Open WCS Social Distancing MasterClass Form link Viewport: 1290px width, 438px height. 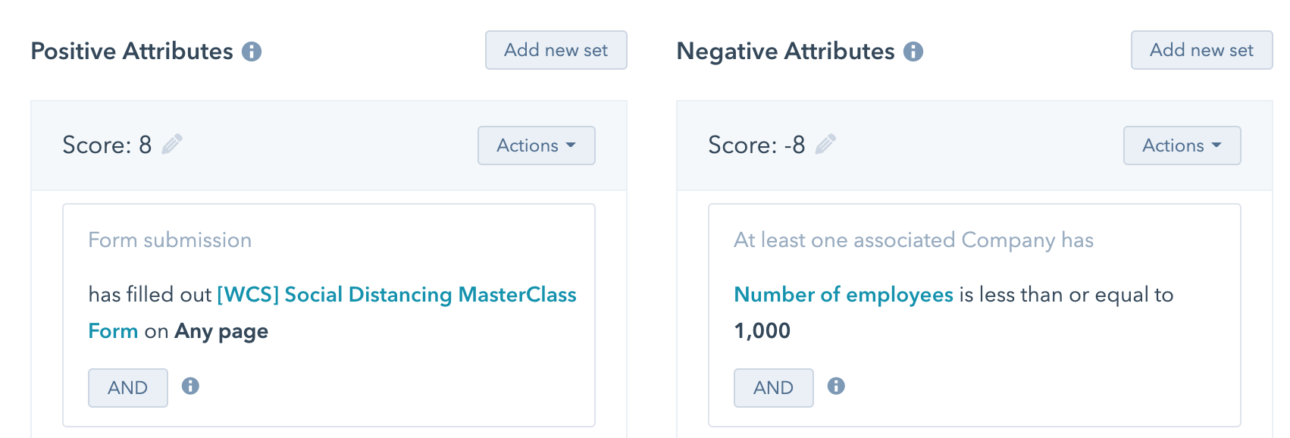(x=332, y=312)
